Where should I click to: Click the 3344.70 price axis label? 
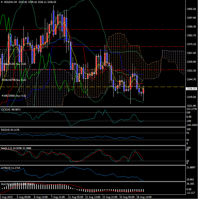191,79
